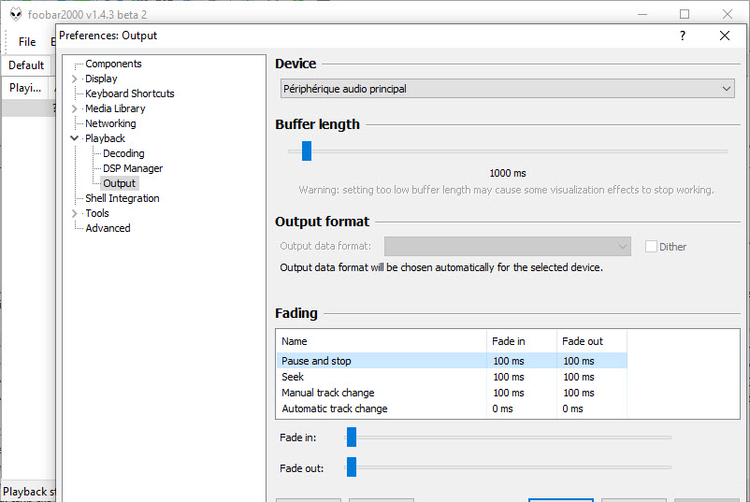
Task: Click Automatic track change Fade out 0 ms
Action: tap(572, 409)
